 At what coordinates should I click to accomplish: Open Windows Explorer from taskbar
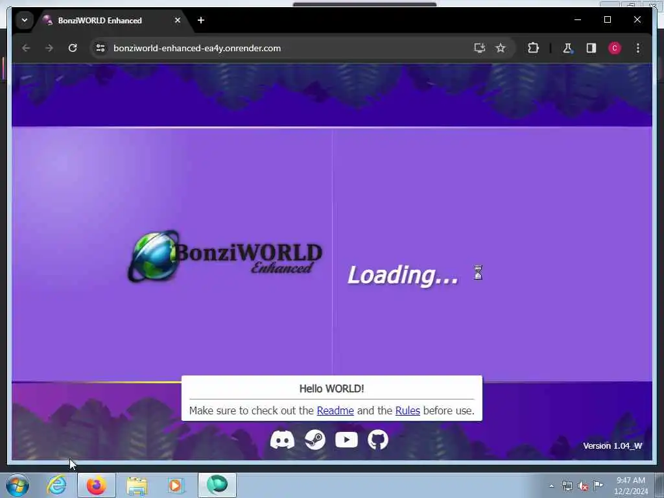pyautogui.click(x=137, y=485)
